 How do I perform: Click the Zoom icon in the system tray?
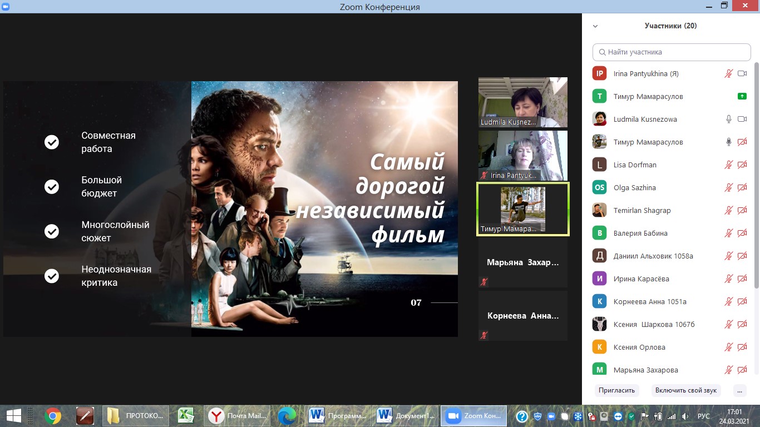(x=551, y=416)
